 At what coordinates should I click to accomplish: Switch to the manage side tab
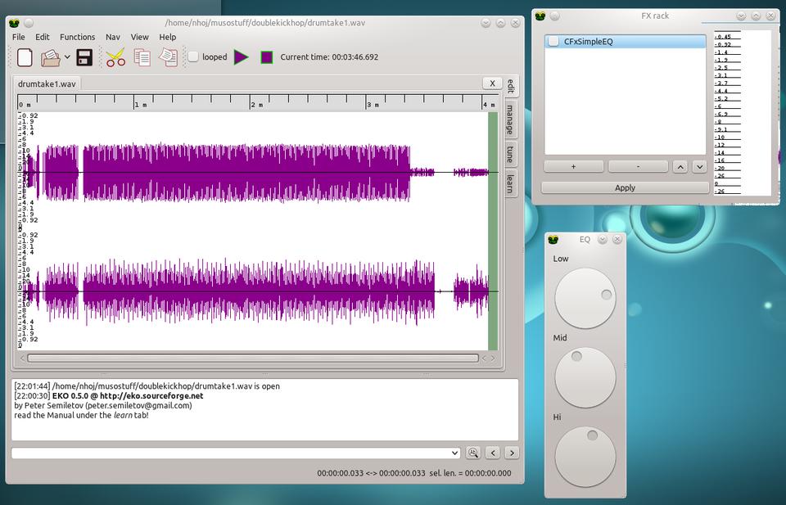point(509,119)
